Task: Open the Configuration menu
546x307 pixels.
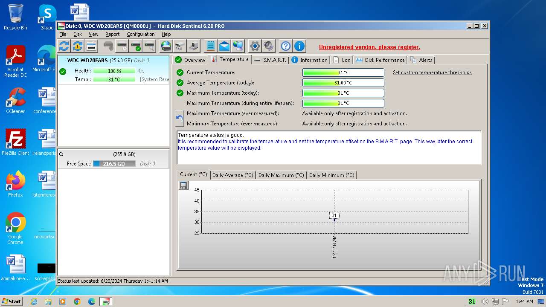Action: pos(140,34)
